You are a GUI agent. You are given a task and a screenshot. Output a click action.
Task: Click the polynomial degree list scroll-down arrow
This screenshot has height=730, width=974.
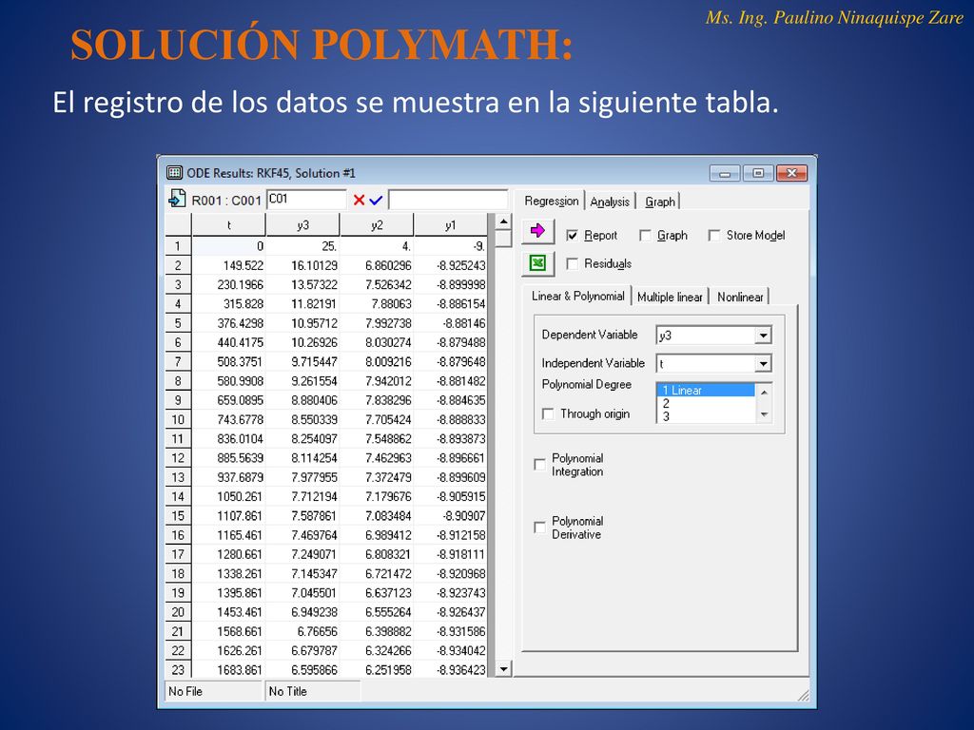pos(764,414)
